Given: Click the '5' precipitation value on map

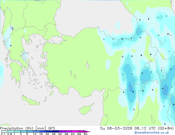Looking at the screenshot, I should click(x=133, y=92).
